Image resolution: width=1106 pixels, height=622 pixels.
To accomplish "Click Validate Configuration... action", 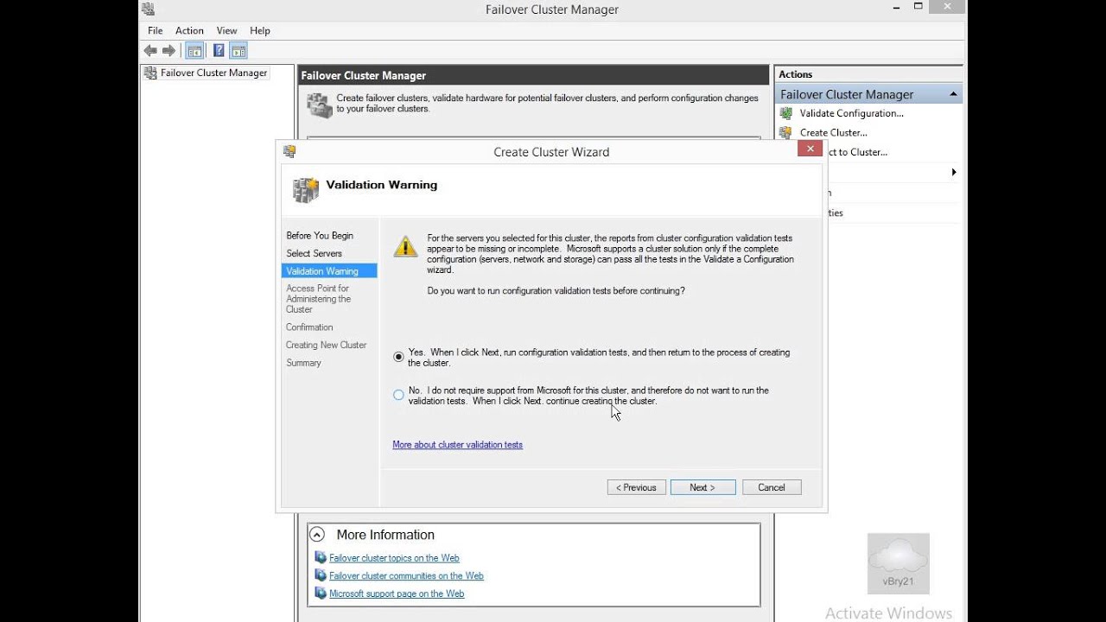I will (852, 113).
